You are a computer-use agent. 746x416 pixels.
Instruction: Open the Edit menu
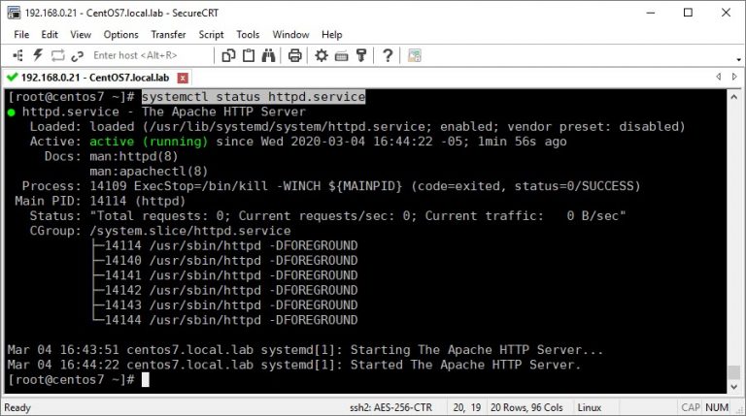50,35
